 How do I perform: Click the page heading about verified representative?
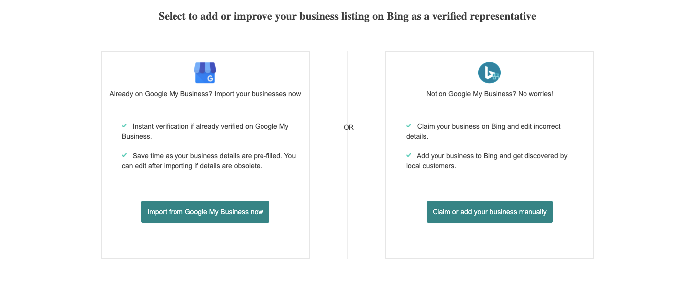[347, 16]
